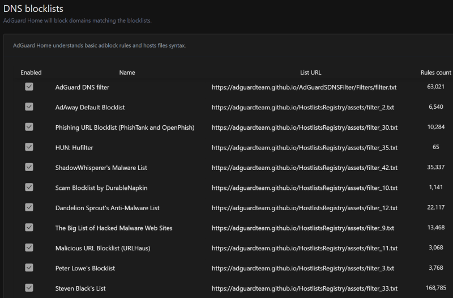Image resolution: width=453 pixels, height=298 pixels.
Task: Click Phishing URL Blocklist (PhishTank and OpenPhish) name
Action: tap(125, 127)
